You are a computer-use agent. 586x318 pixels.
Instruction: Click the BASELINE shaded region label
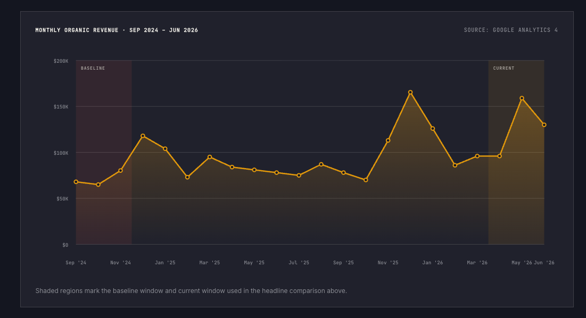tap(93, 68)
